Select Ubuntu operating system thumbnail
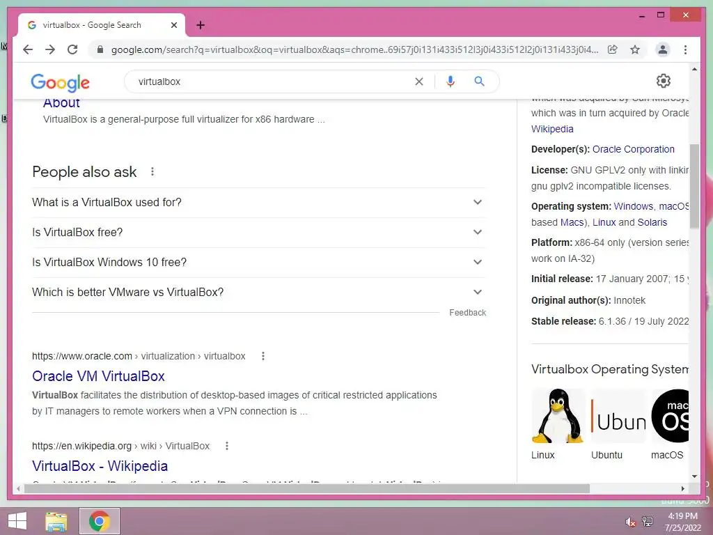The image size is (713, 535). click(618, 416)
